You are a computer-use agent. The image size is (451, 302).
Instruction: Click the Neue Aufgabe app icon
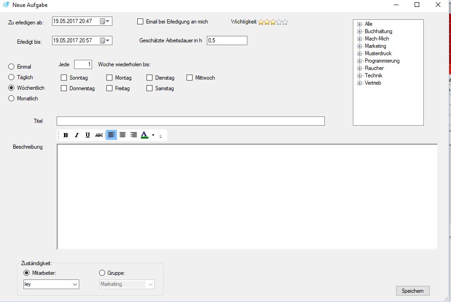6,5
